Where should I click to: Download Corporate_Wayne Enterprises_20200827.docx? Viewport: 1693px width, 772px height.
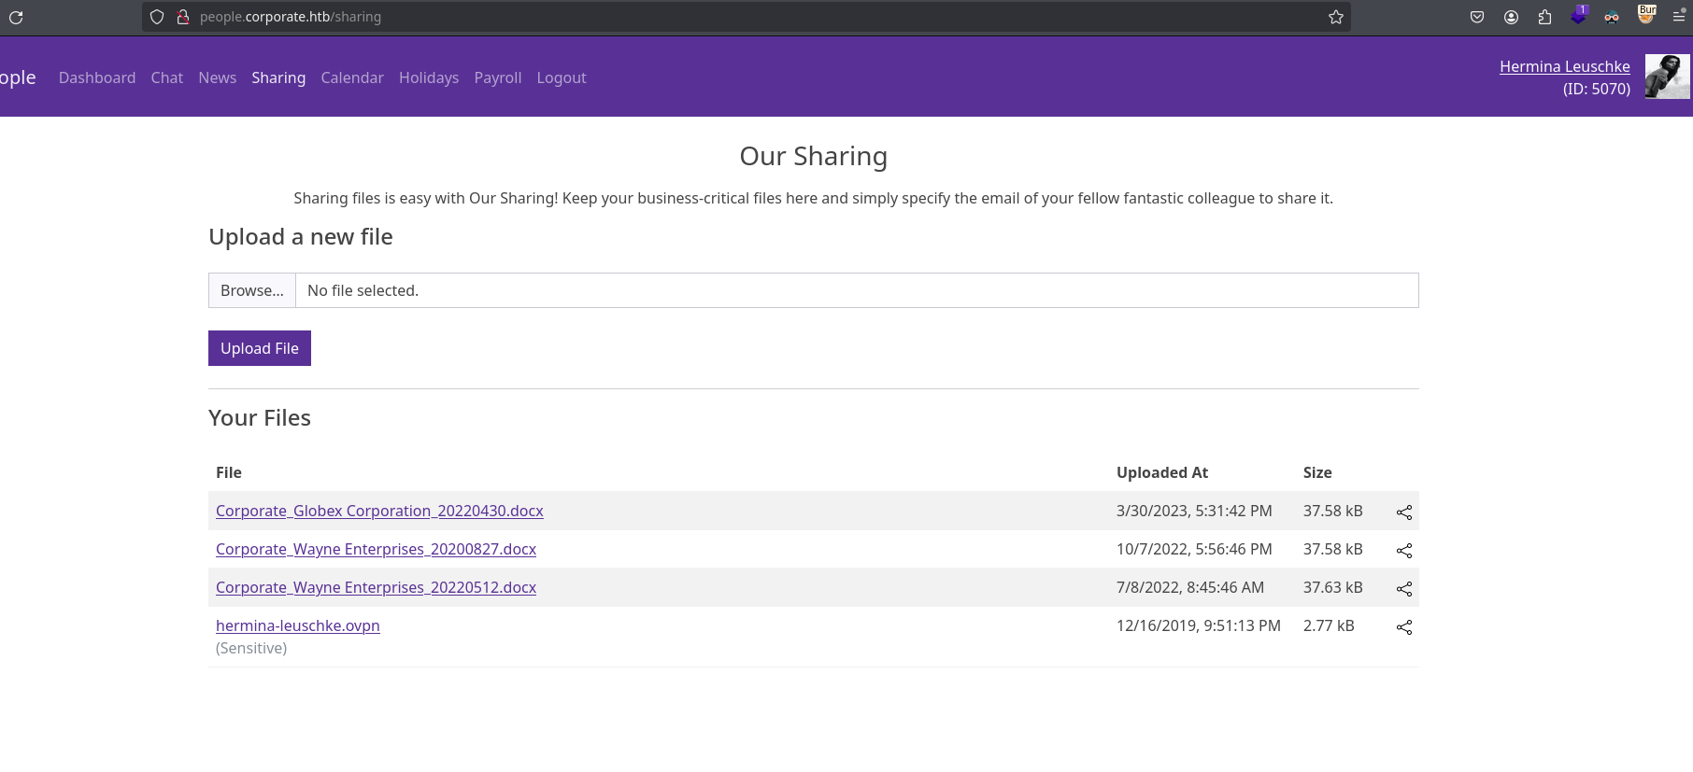click(x=376, y=549)
